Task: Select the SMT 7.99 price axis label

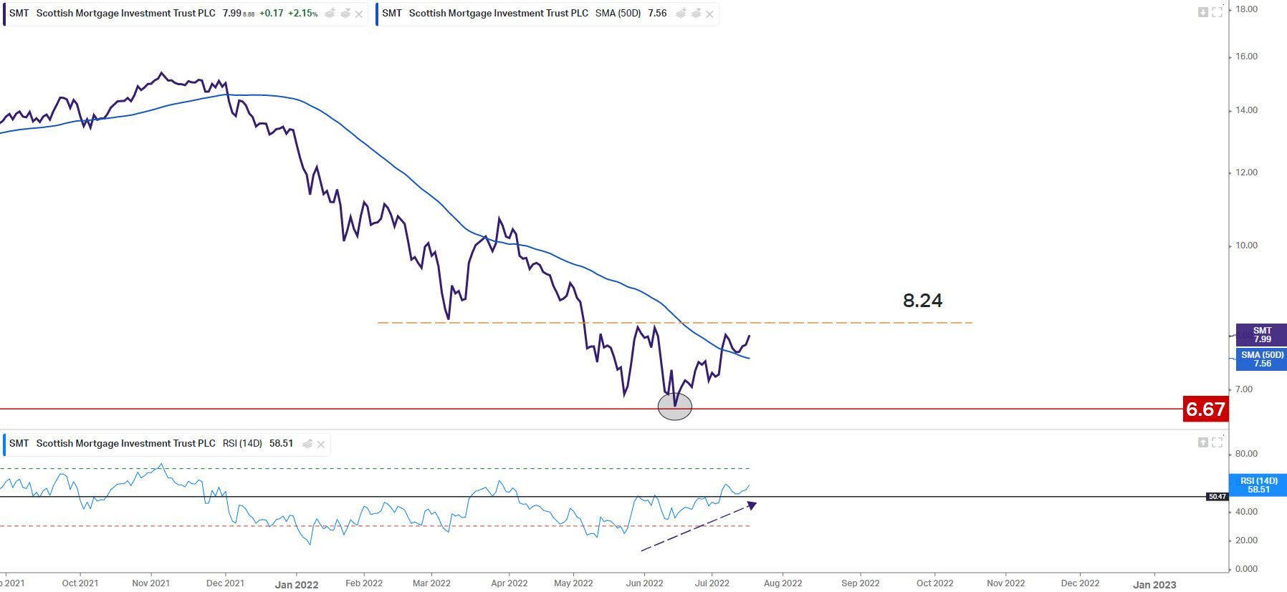Action: [1262, 335]
